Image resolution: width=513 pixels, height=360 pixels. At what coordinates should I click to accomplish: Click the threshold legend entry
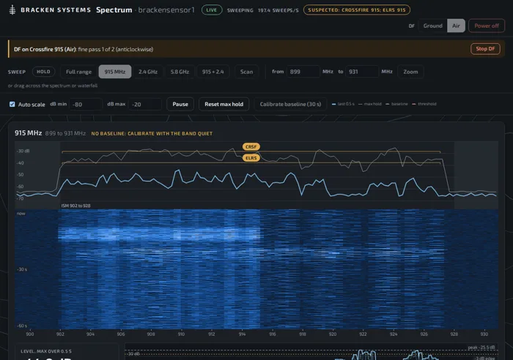click(424, 104)
